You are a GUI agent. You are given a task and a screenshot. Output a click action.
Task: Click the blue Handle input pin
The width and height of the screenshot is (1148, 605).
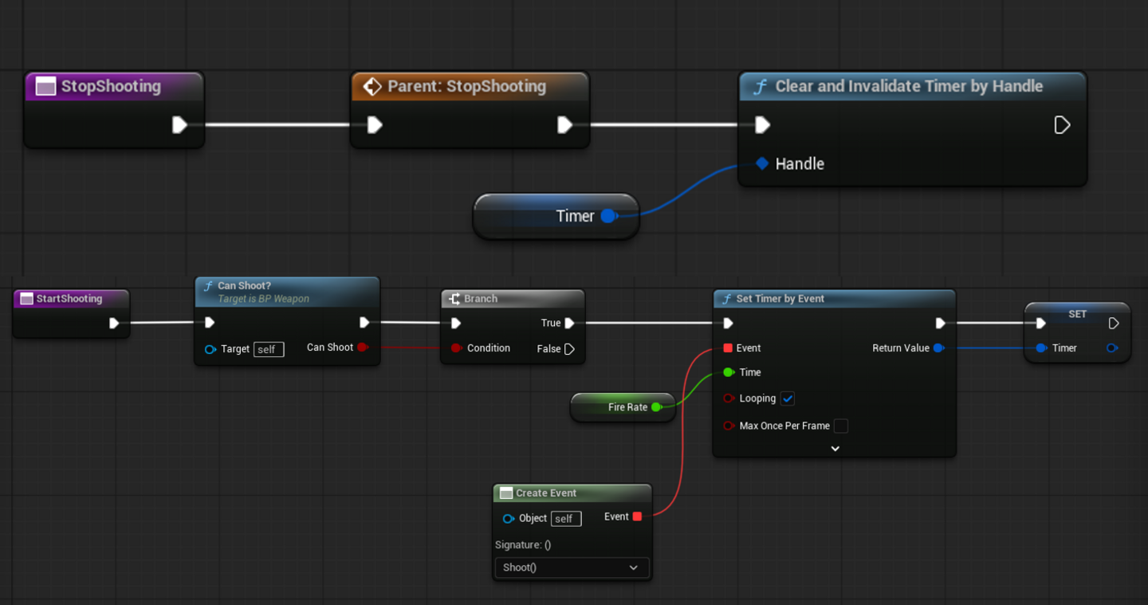point(762,163)
